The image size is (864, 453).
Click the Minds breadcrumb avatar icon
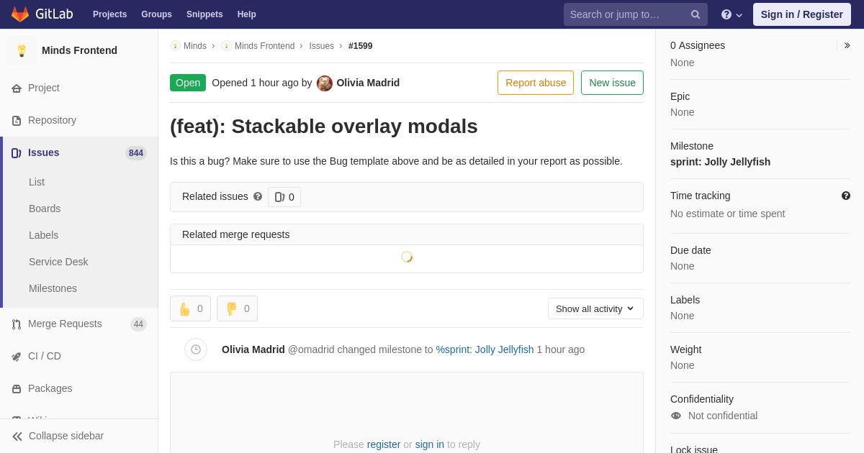(x=175, y=46)
